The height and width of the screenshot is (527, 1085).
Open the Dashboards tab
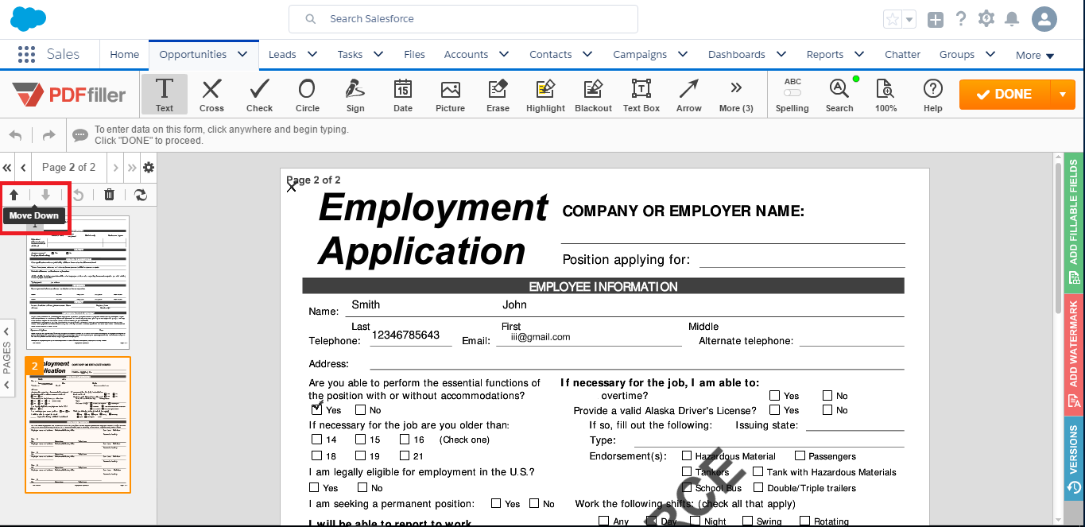[737, 54]
